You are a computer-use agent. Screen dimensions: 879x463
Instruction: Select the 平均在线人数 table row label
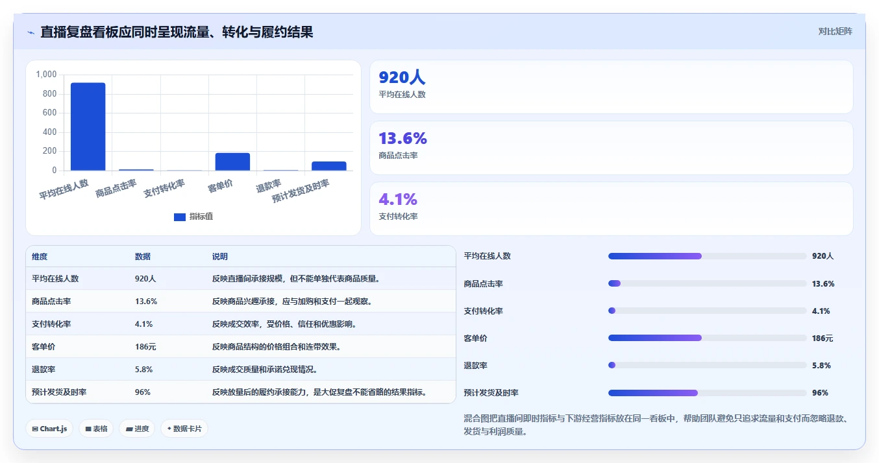click(x=55, y=279)
